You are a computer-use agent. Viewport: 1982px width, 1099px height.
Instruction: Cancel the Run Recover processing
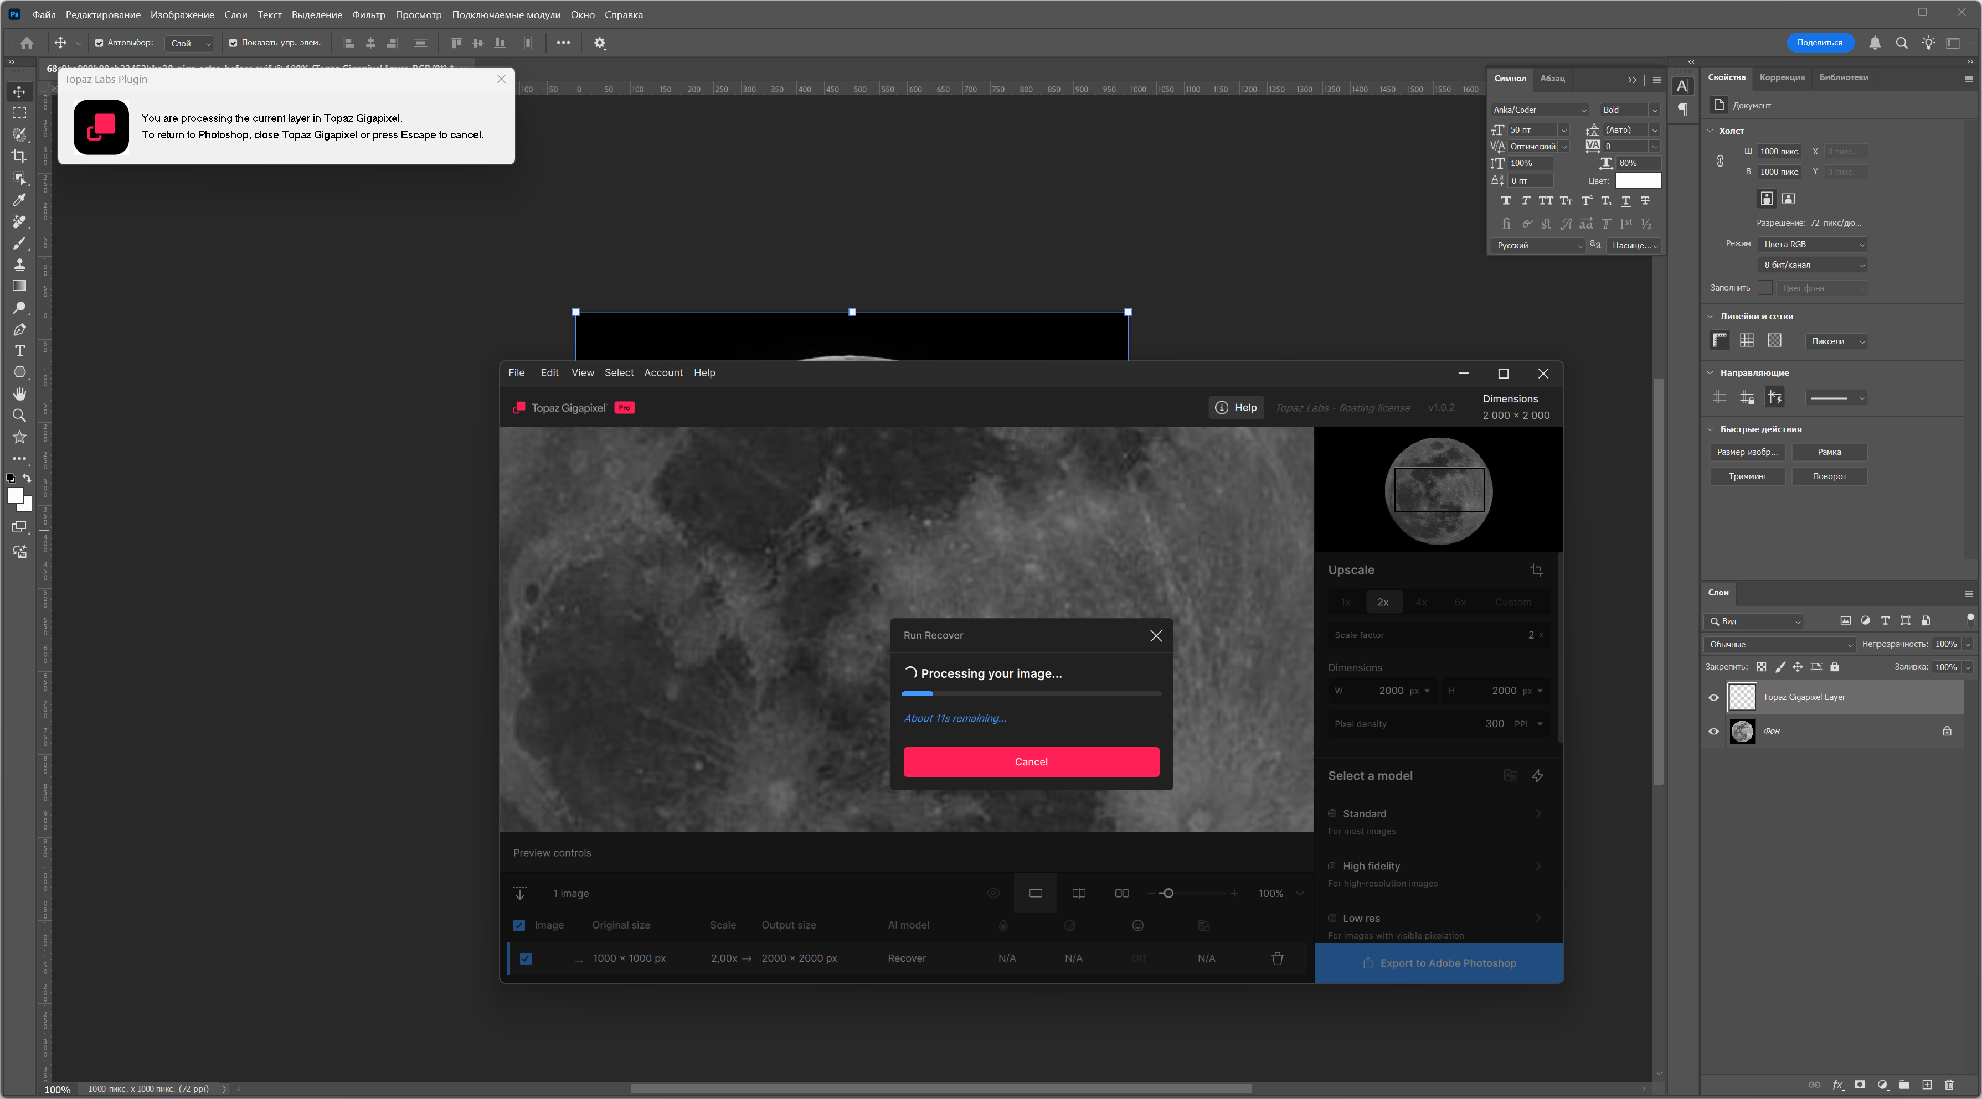[1030, 761]
